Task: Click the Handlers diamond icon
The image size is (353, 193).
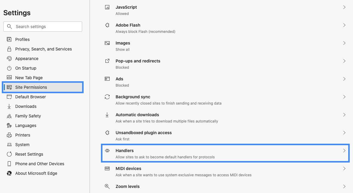Action: click(x=107, y=150)
